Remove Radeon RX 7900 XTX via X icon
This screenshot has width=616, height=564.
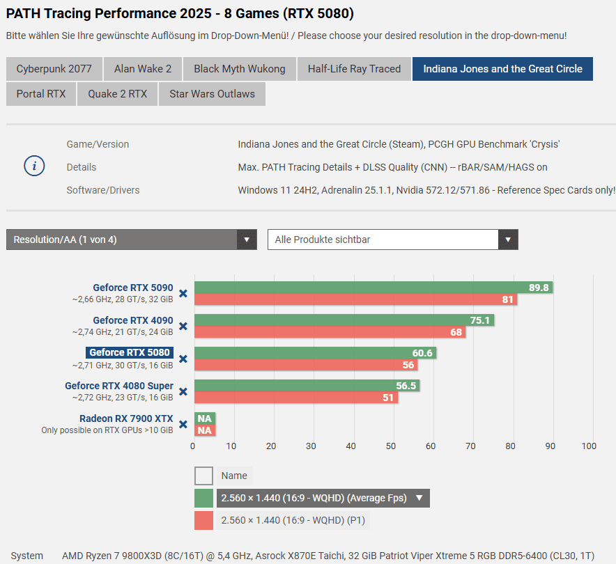pyautogui.click(x=183, y=424)
